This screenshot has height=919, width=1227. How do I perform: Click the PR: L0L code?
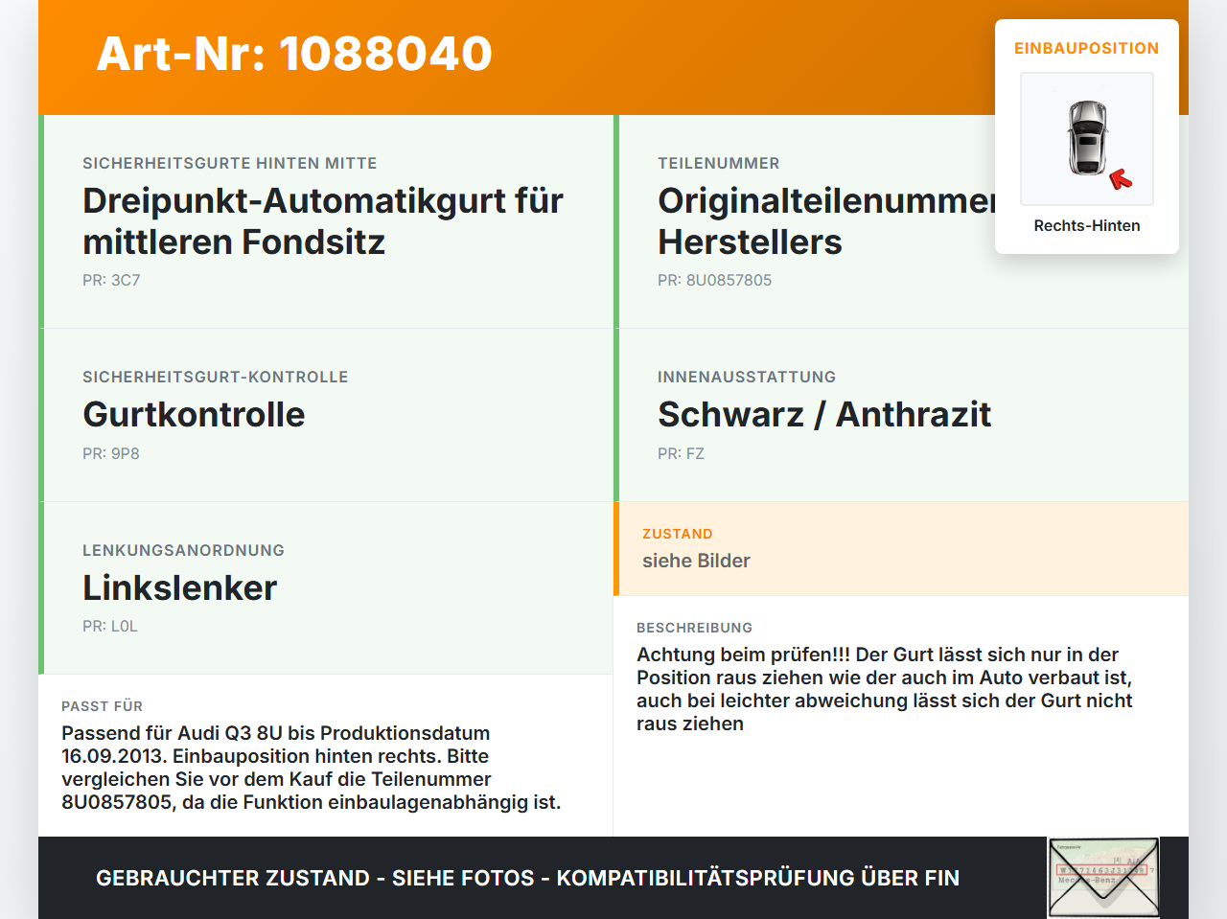pos(110,627)
